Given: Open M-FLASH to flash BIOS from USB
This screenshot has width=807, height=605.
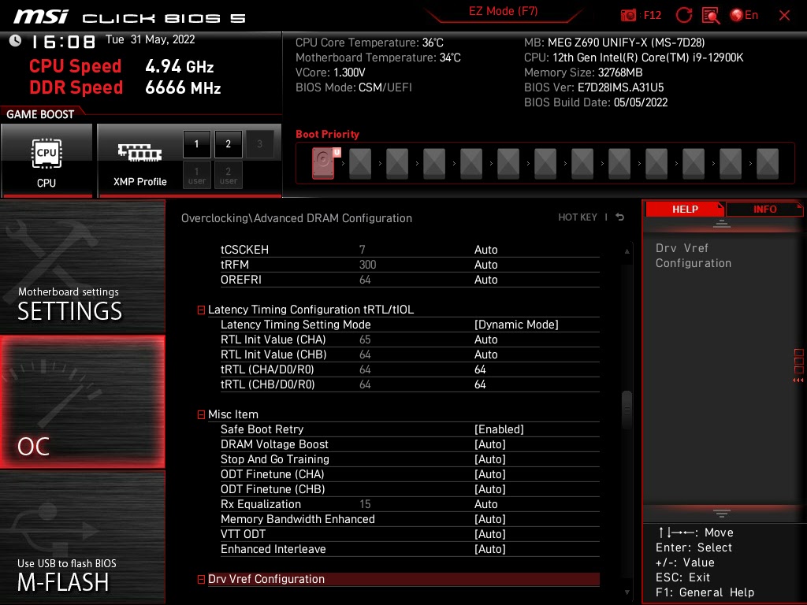Looking at the screenshot, I should point(83,537).
